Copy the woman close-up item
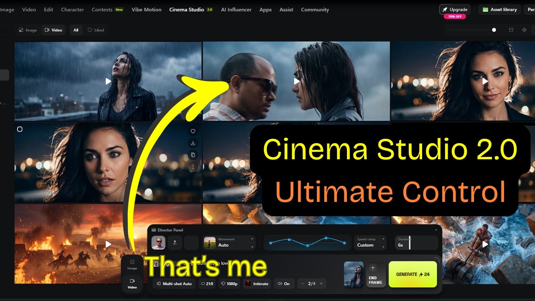Viewport: 535px width, 301px height. pyautogui.click(x=193, y=155)
